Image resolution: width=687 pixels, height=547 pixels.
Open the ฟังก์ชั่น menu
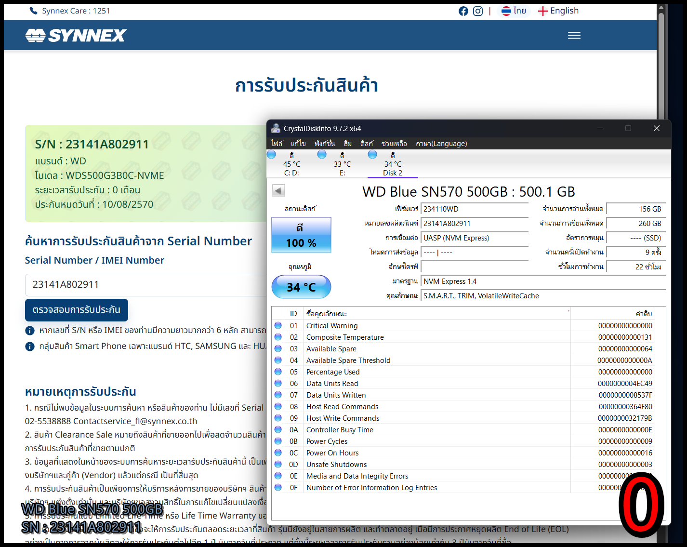tap(324, 144)
